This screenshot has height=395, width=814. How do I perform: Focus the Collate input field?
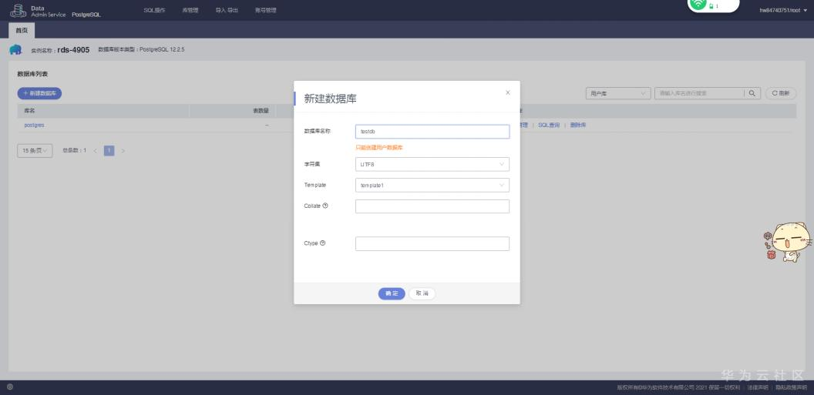pos(432,206)
